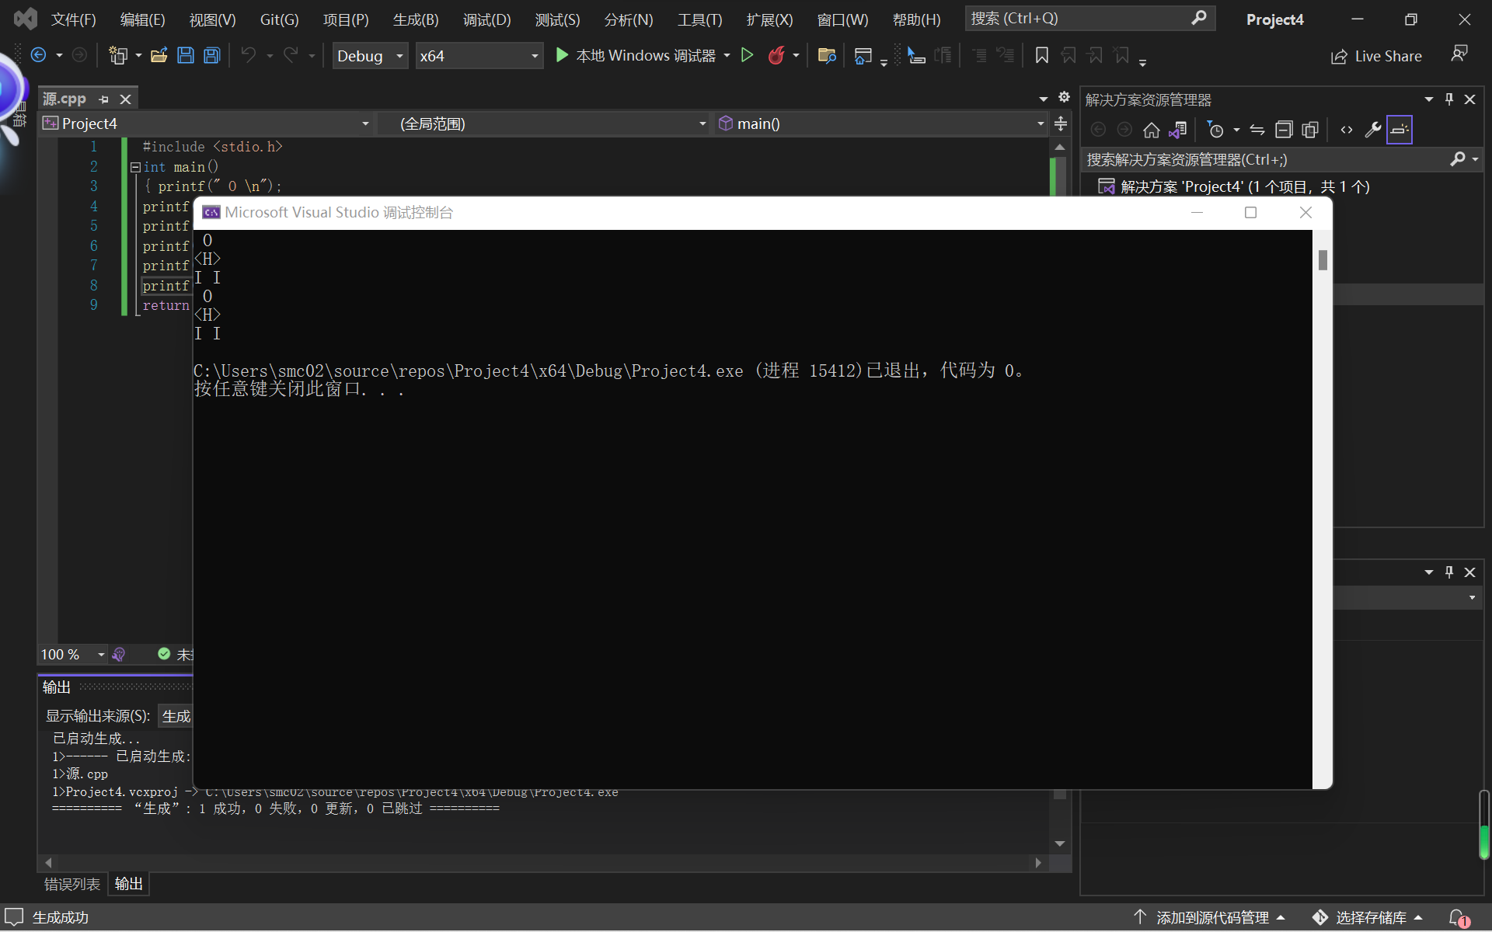Click the search box (Ctrl+Q)
Screen dimensions: 1492x932
pyautogui.click(x=1079, y=18)
